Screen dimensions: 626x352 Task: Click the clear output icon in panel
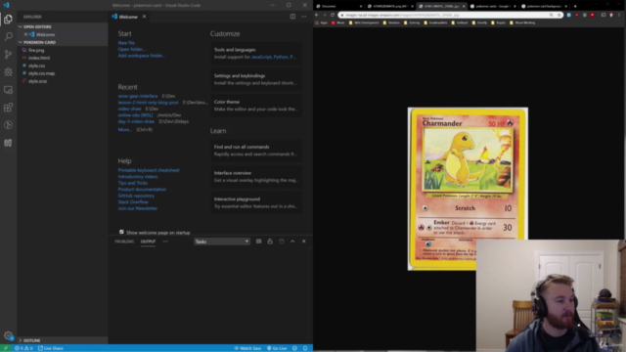[x=258, y=242]
